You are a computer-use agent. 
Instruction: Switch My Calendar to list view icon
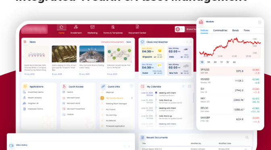coord(183,86)
